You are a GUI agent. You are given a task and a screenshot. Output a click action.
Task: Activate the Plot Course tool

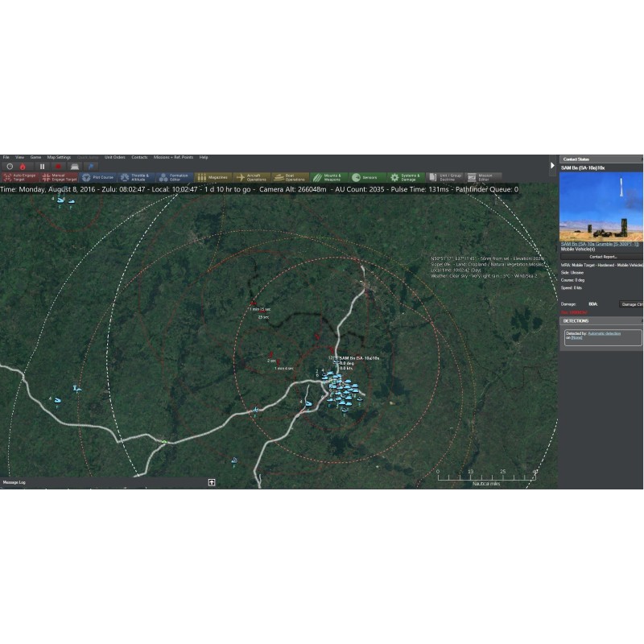[99, 177]
